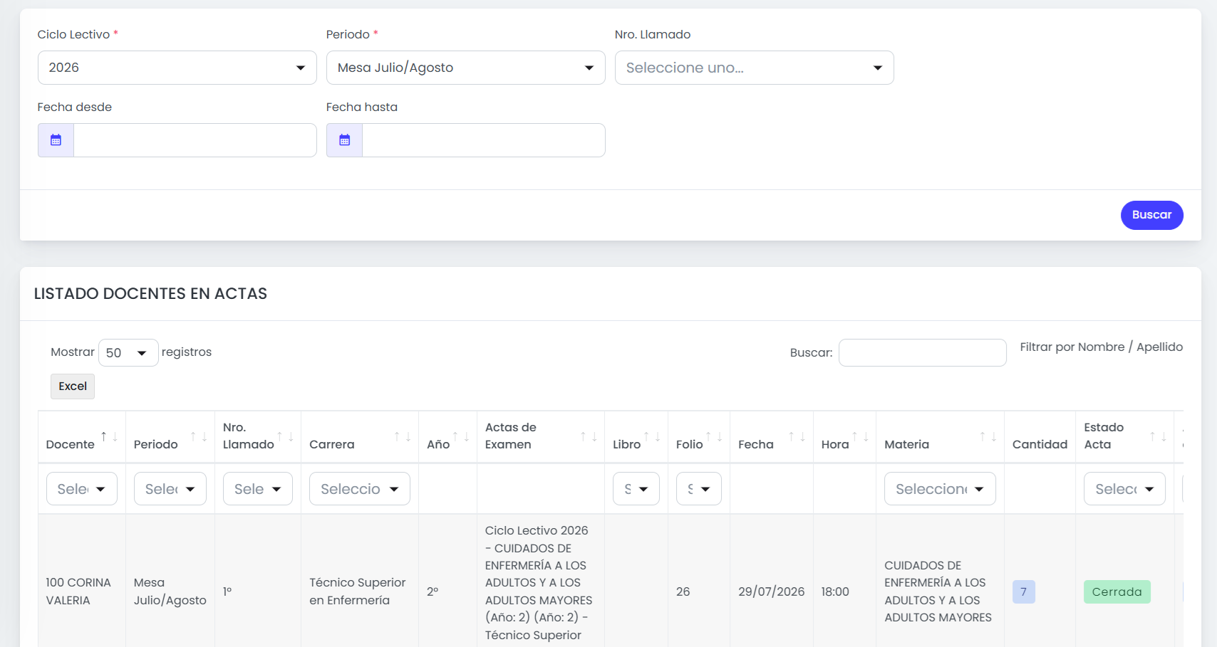Click the Cantidad badge showing 7
This screenshot has height=647, width=1217.
pyautogui.click(x=1024, y=591)
